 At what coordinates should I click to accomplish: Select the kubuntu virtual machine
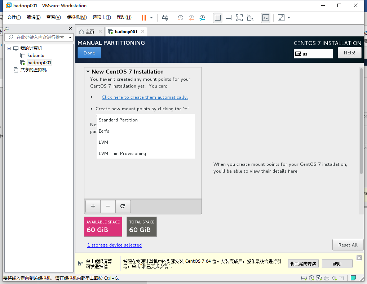(36, 56)
